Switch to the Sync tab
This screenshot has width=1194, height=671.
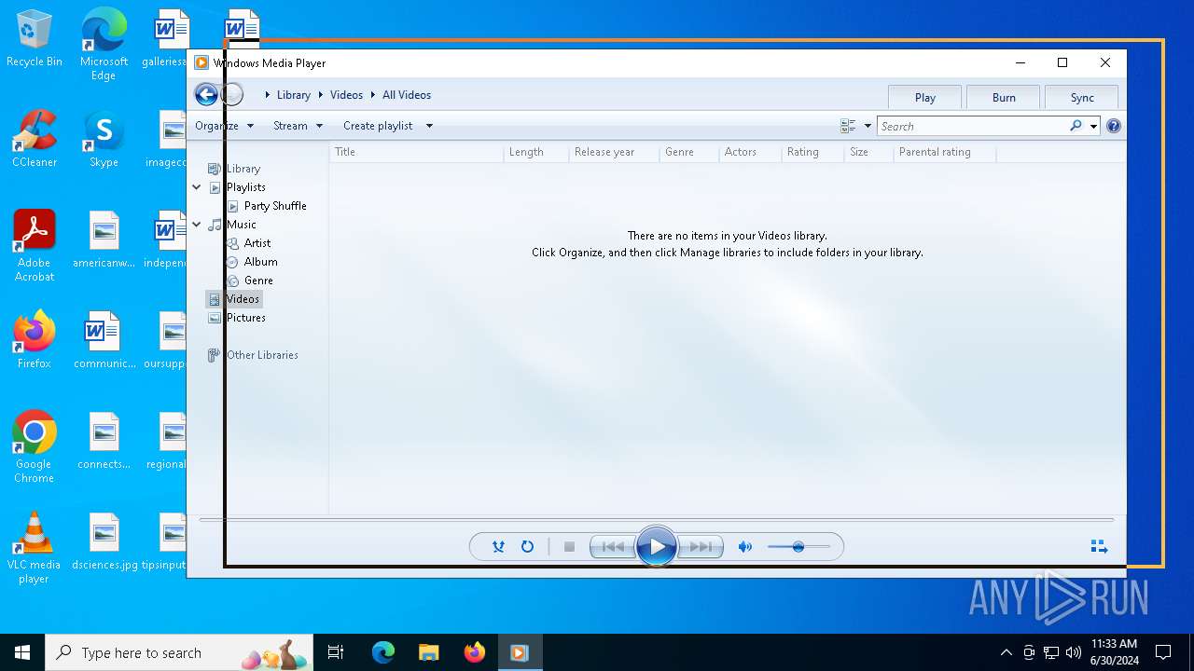tap(1082, 97)
